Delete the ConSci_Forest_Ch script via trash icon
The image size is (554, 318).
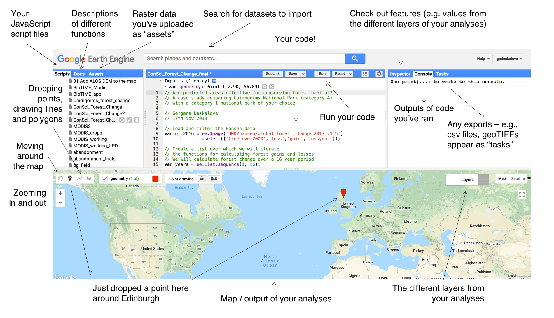click(x=137, y=120)
